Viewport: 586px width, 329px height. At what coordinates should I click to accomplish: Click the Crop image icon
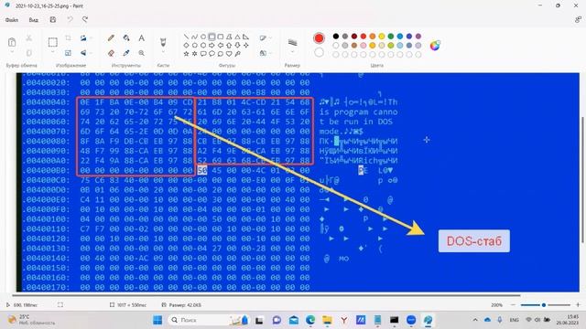click(x=68, y=38)
